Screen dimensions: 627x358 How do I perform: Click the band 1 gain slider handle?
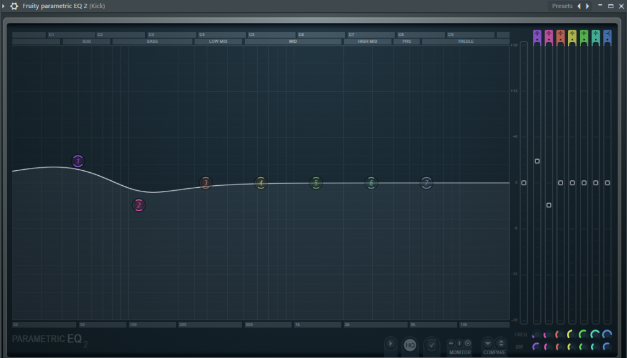537,161
